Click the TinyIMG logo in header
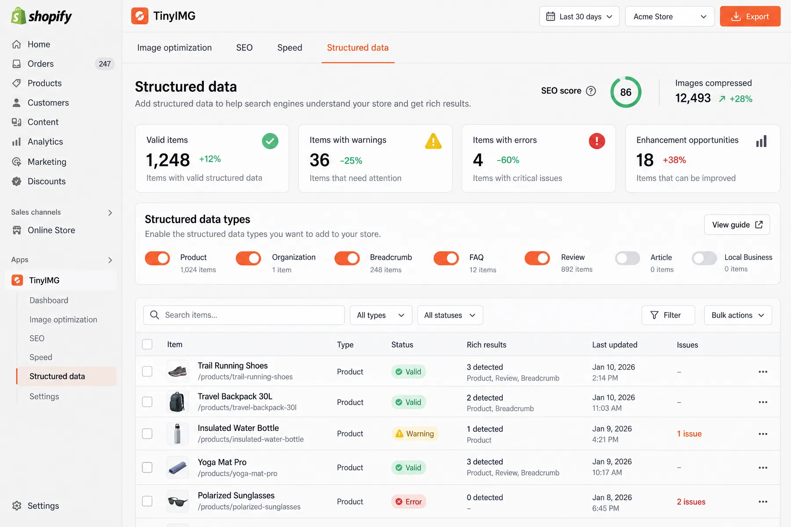 (140, 16)
